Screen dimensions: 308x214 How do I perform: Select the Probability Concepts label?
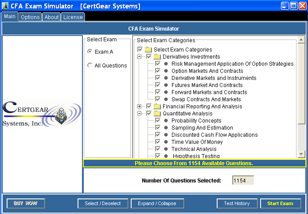click(196, 120)
